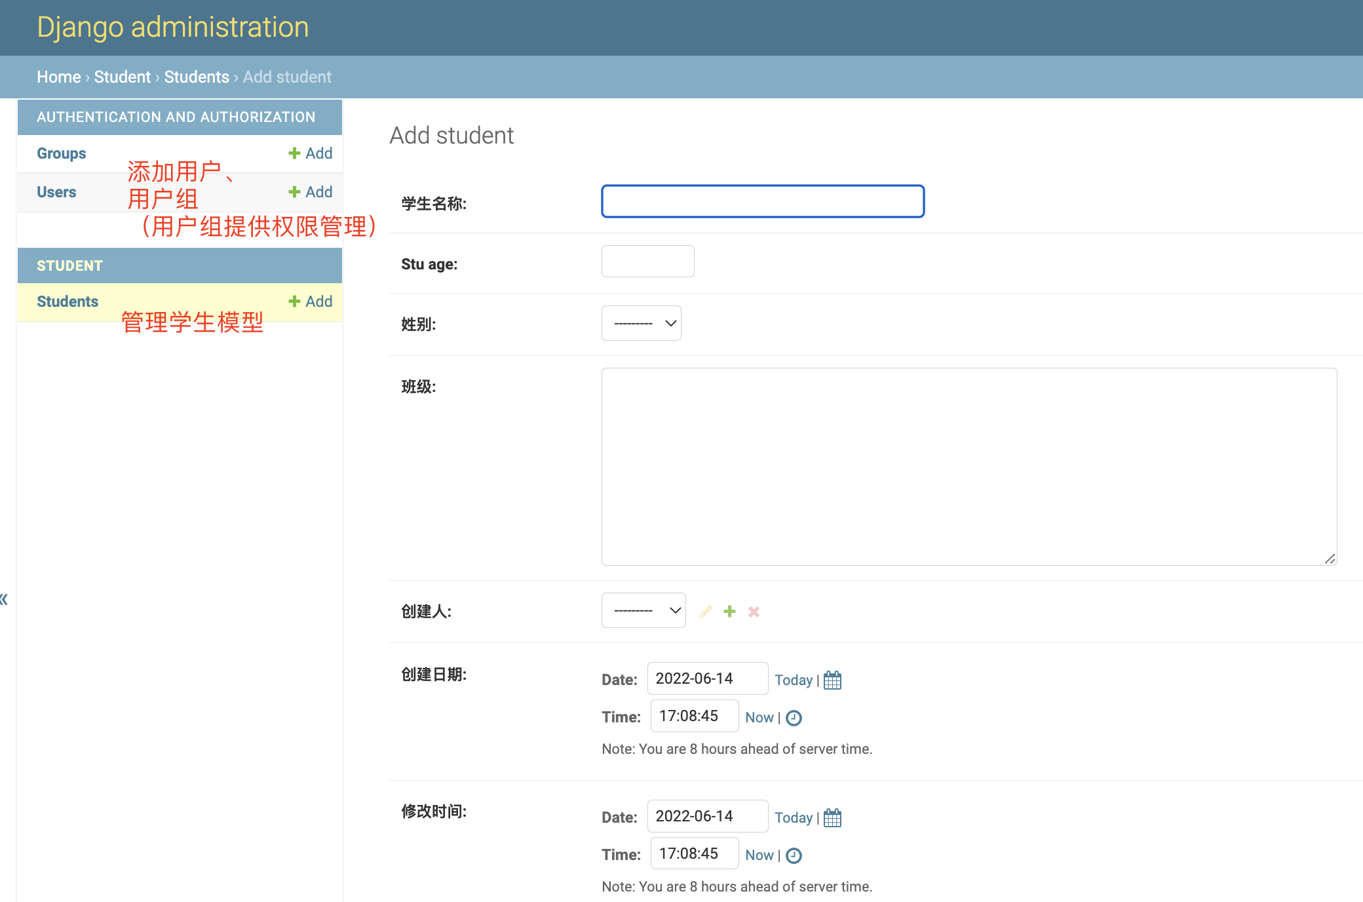Edit selected 创建人 via pencil icon

coord(705,610)
